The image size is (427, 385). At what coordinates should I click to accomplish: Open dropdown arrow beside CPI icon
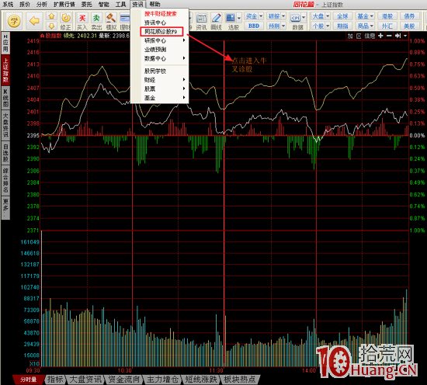tap(304, 18)
